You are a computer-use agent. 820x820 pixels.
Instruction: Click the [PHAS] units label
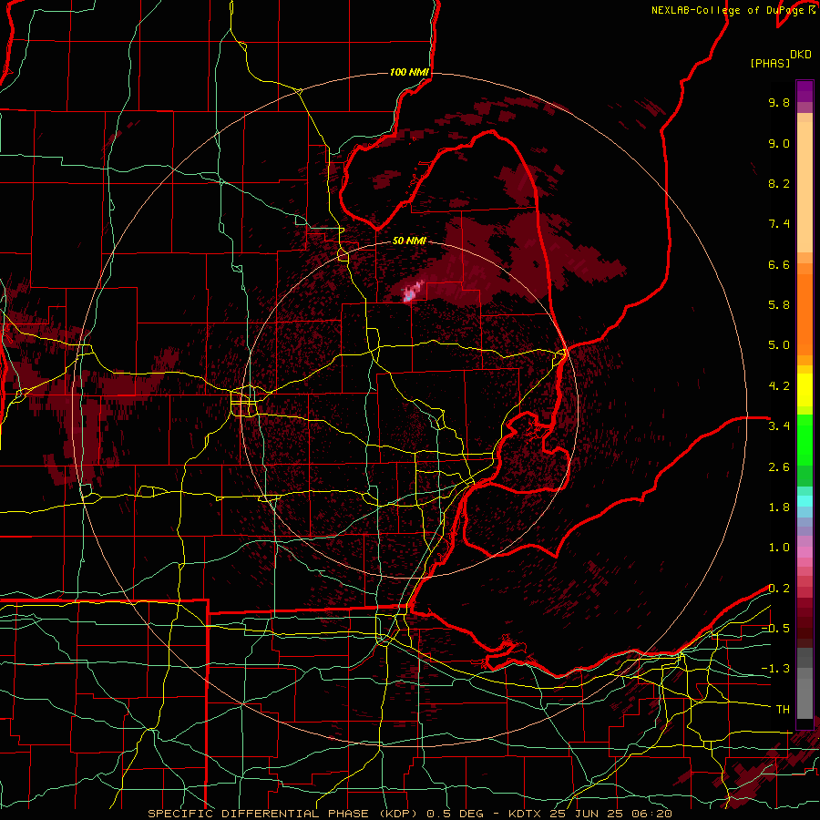[770, 64]
